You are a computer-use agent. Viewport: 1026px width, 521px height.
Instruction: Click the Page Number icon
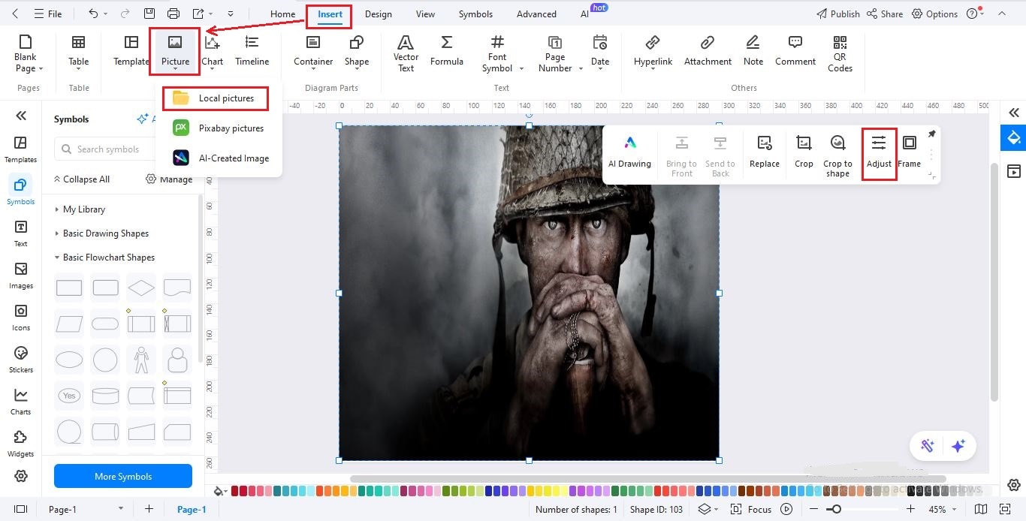click(x=555, y=43)
